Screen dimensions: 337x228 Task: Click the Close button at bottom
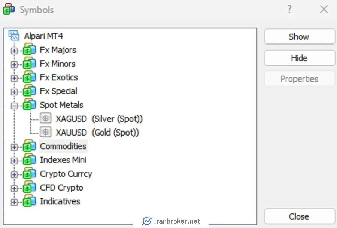[299, 216]
